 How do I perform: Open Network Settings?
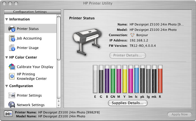(30, 105)
